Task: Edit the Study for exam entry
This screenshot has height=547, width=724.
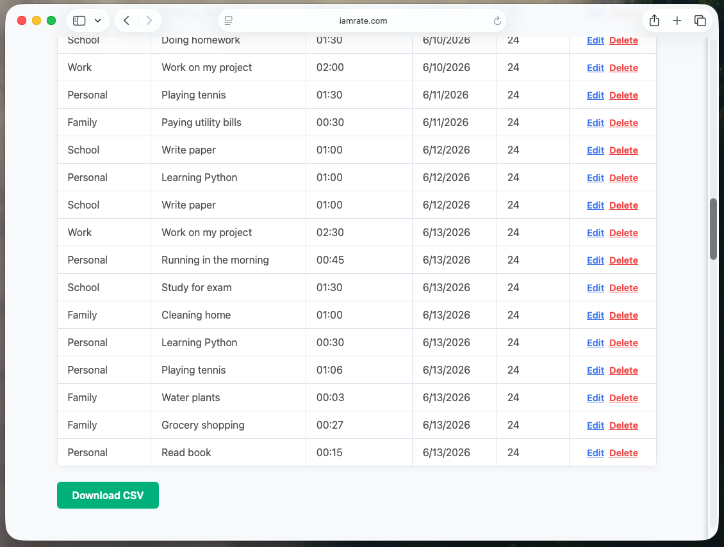Action: click(x=595, y=289)
